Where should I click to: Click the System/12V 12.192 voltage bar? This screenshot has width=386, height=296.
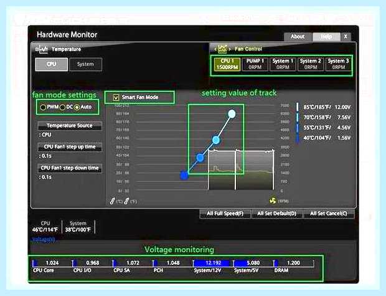pyautogui.click(x=212, y=263)
